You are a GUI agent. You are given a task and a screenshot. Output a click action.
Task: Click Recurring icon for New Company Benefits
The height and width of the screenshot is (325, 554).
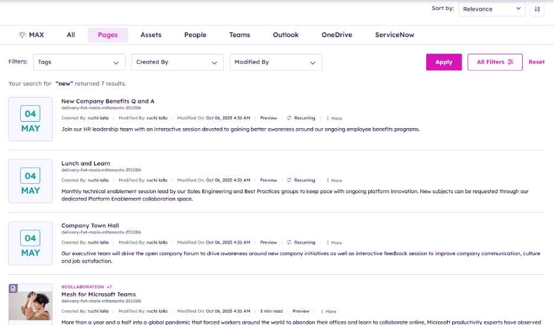[289, 118]
